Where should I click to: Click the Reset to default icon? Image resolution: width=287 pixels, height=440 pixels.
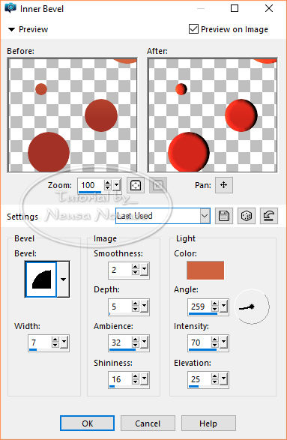[269, 216]
